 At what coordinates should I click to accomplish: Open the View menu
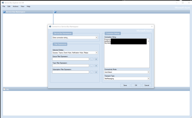tap(22, 6)
